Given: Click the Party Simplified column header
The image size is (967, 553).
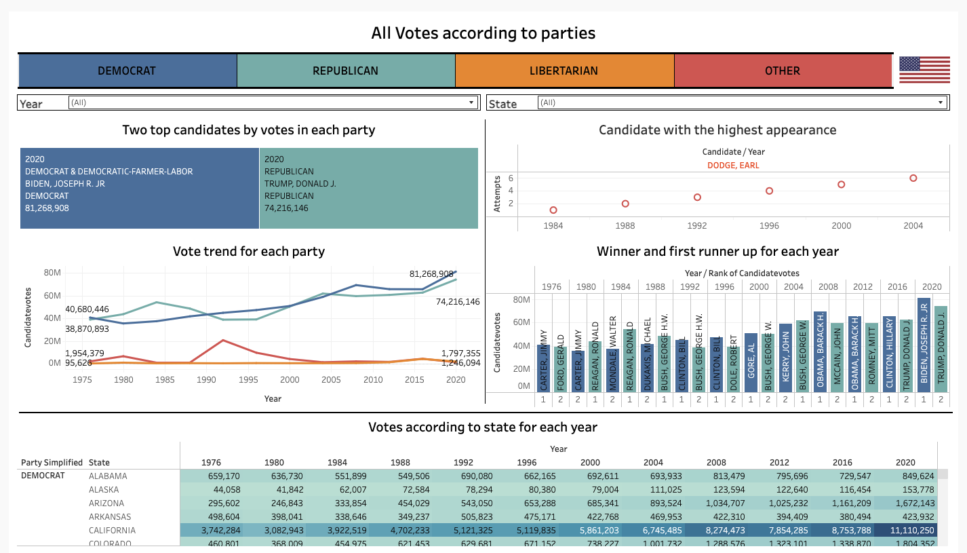Looking at the screenshot, I should 52,463.
